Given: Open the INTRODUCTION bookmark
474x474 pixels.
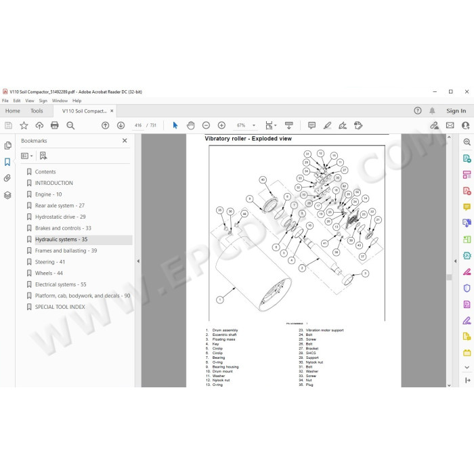Looking at the screenshot, I should tap(53, 183).
